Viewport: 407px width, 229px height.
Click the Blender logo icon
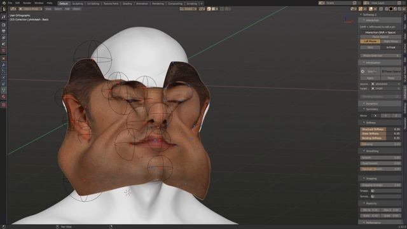[x=4, y=3]
